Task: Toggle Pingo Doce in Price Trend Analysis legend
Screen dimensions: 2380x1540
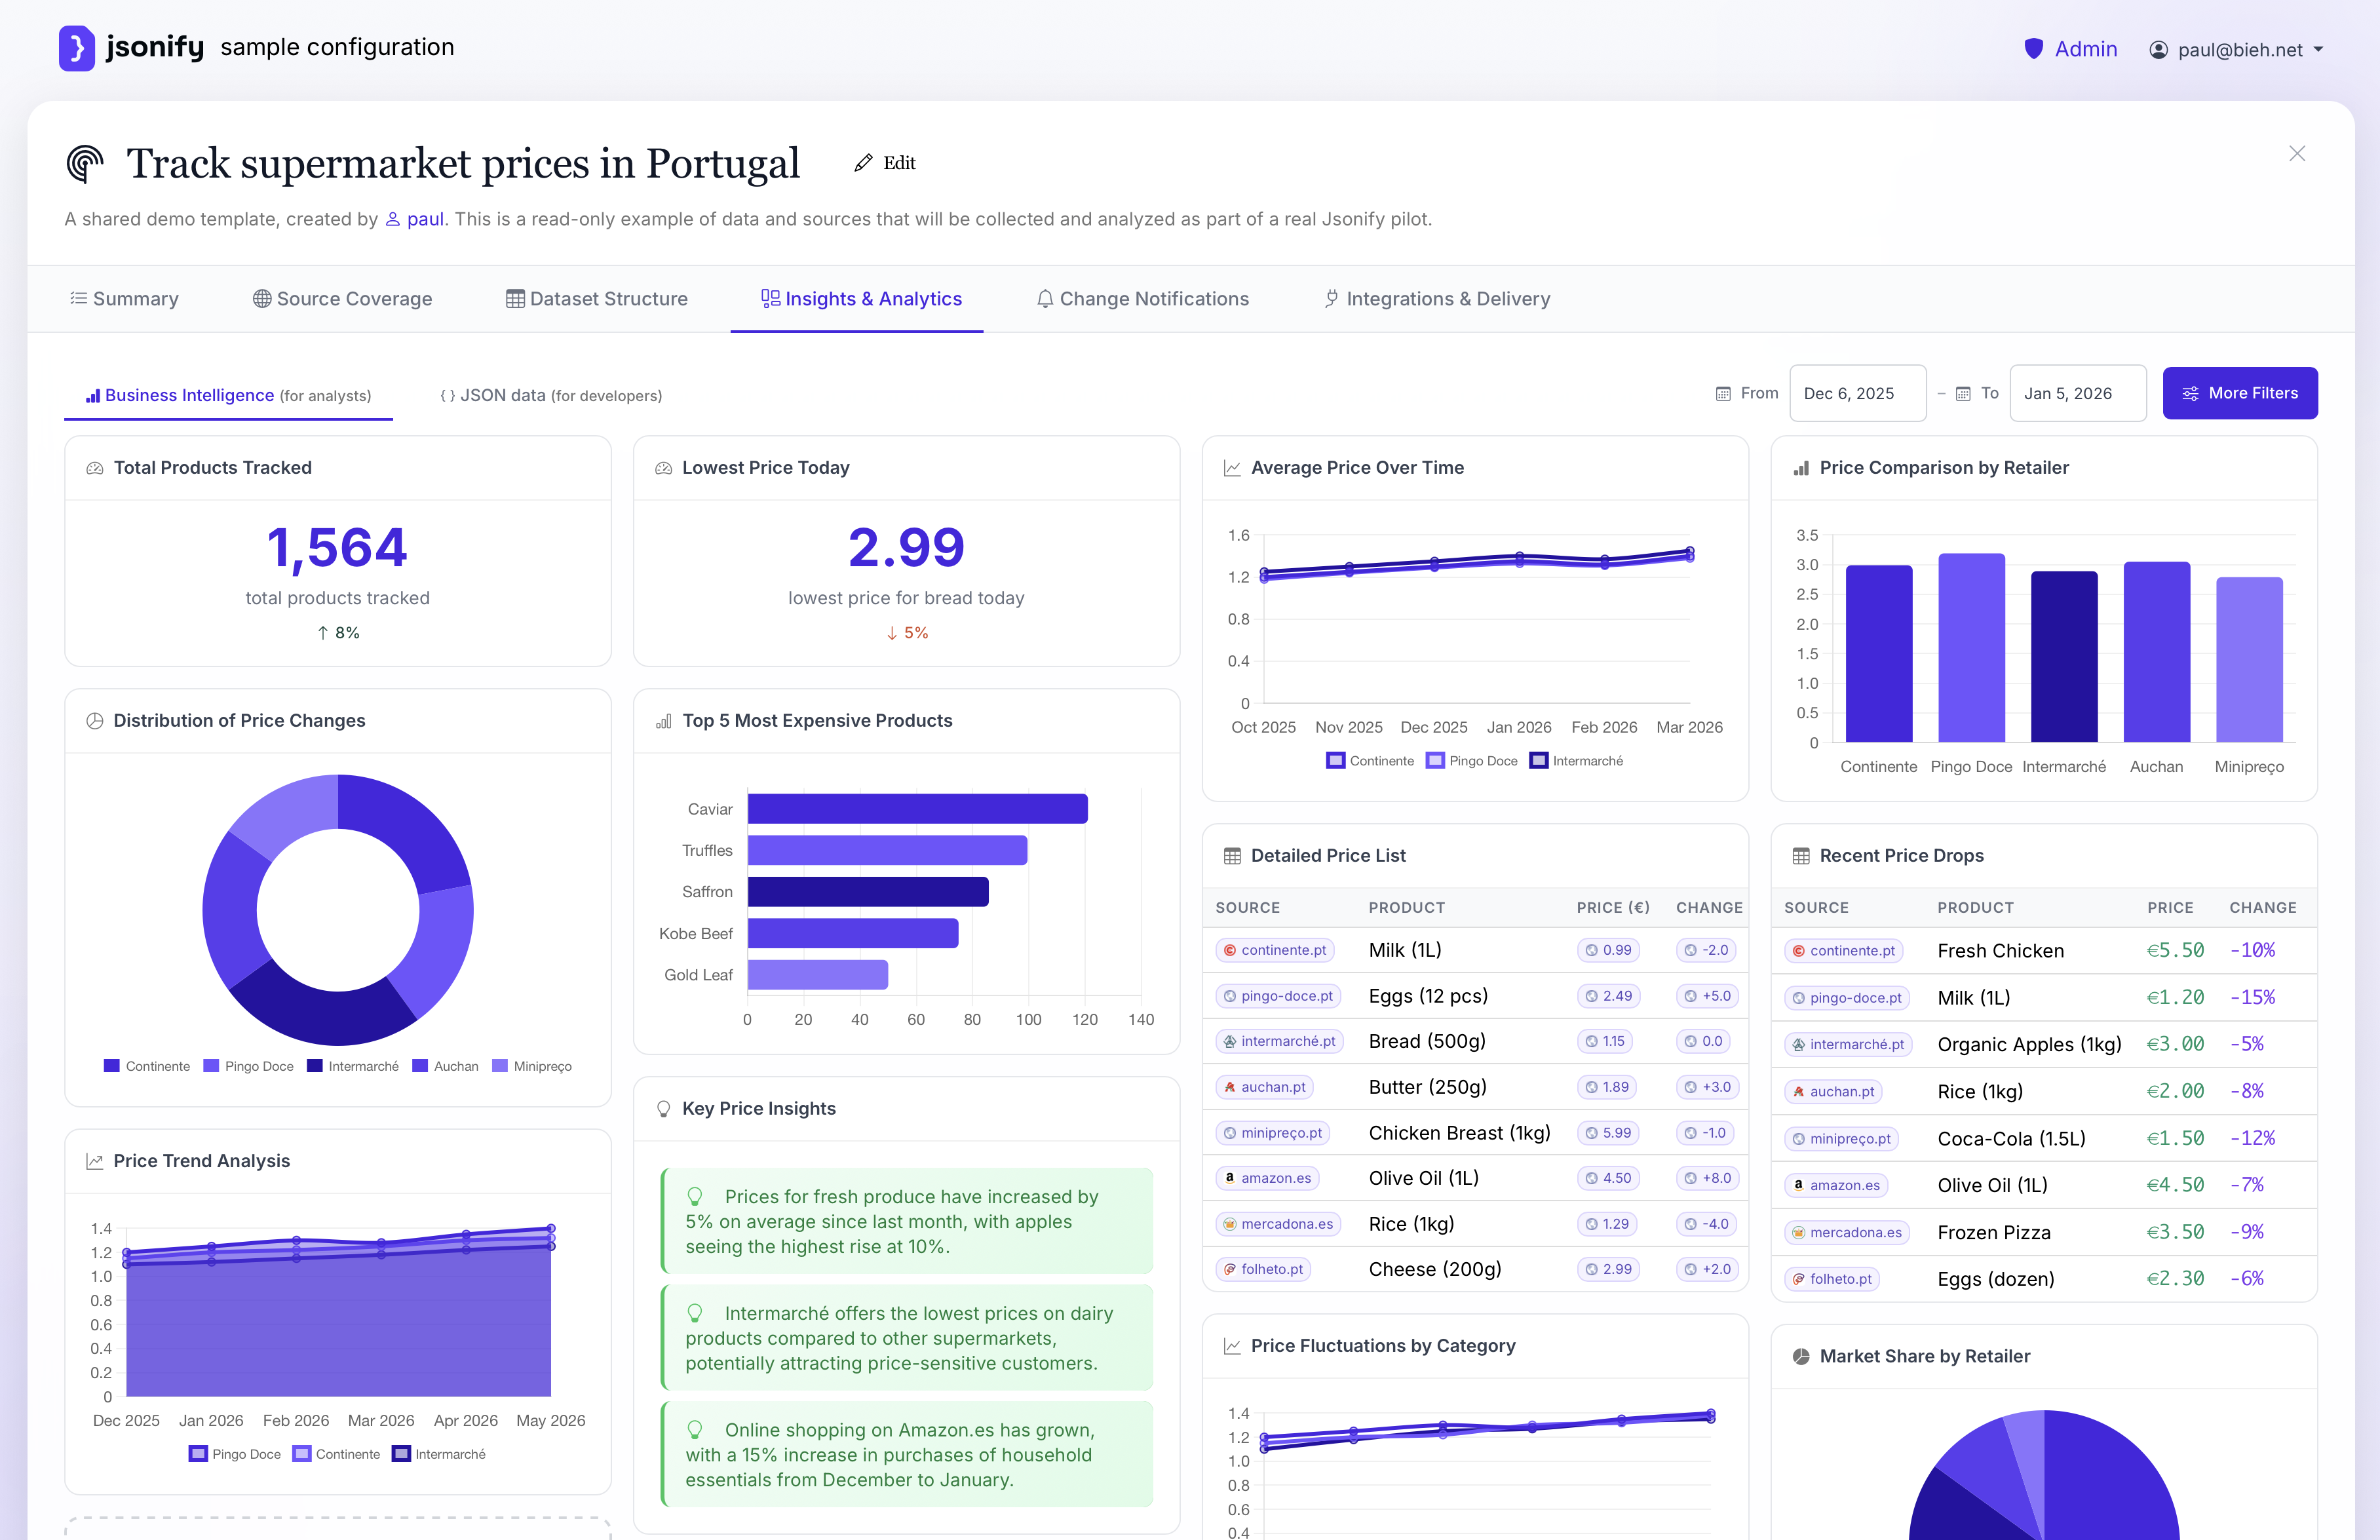Action: coord(233,1454)
